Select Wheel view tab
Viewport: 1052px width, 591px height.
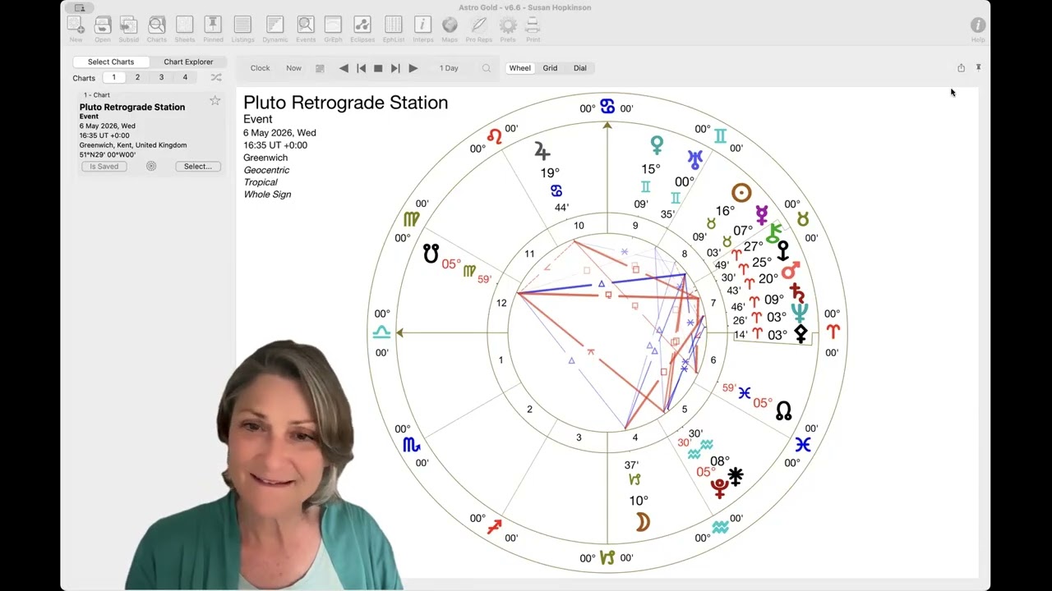(x=519, y=68)
